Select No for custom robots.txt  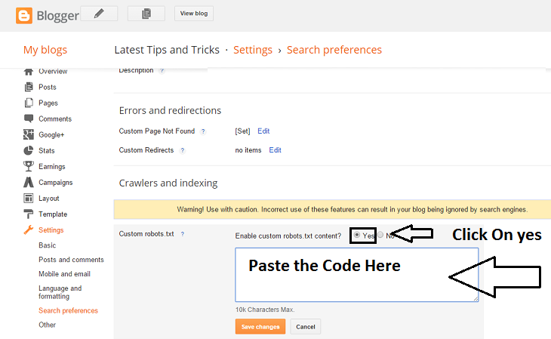[380, 235]
